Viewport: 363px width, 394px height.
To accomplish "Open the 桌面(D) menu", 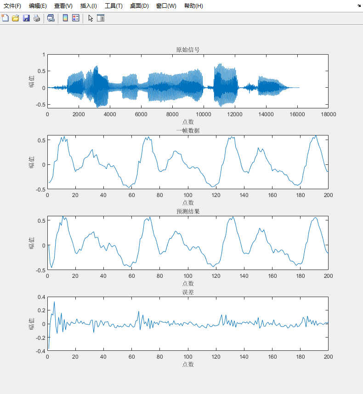I will click(x=139, y=6).
